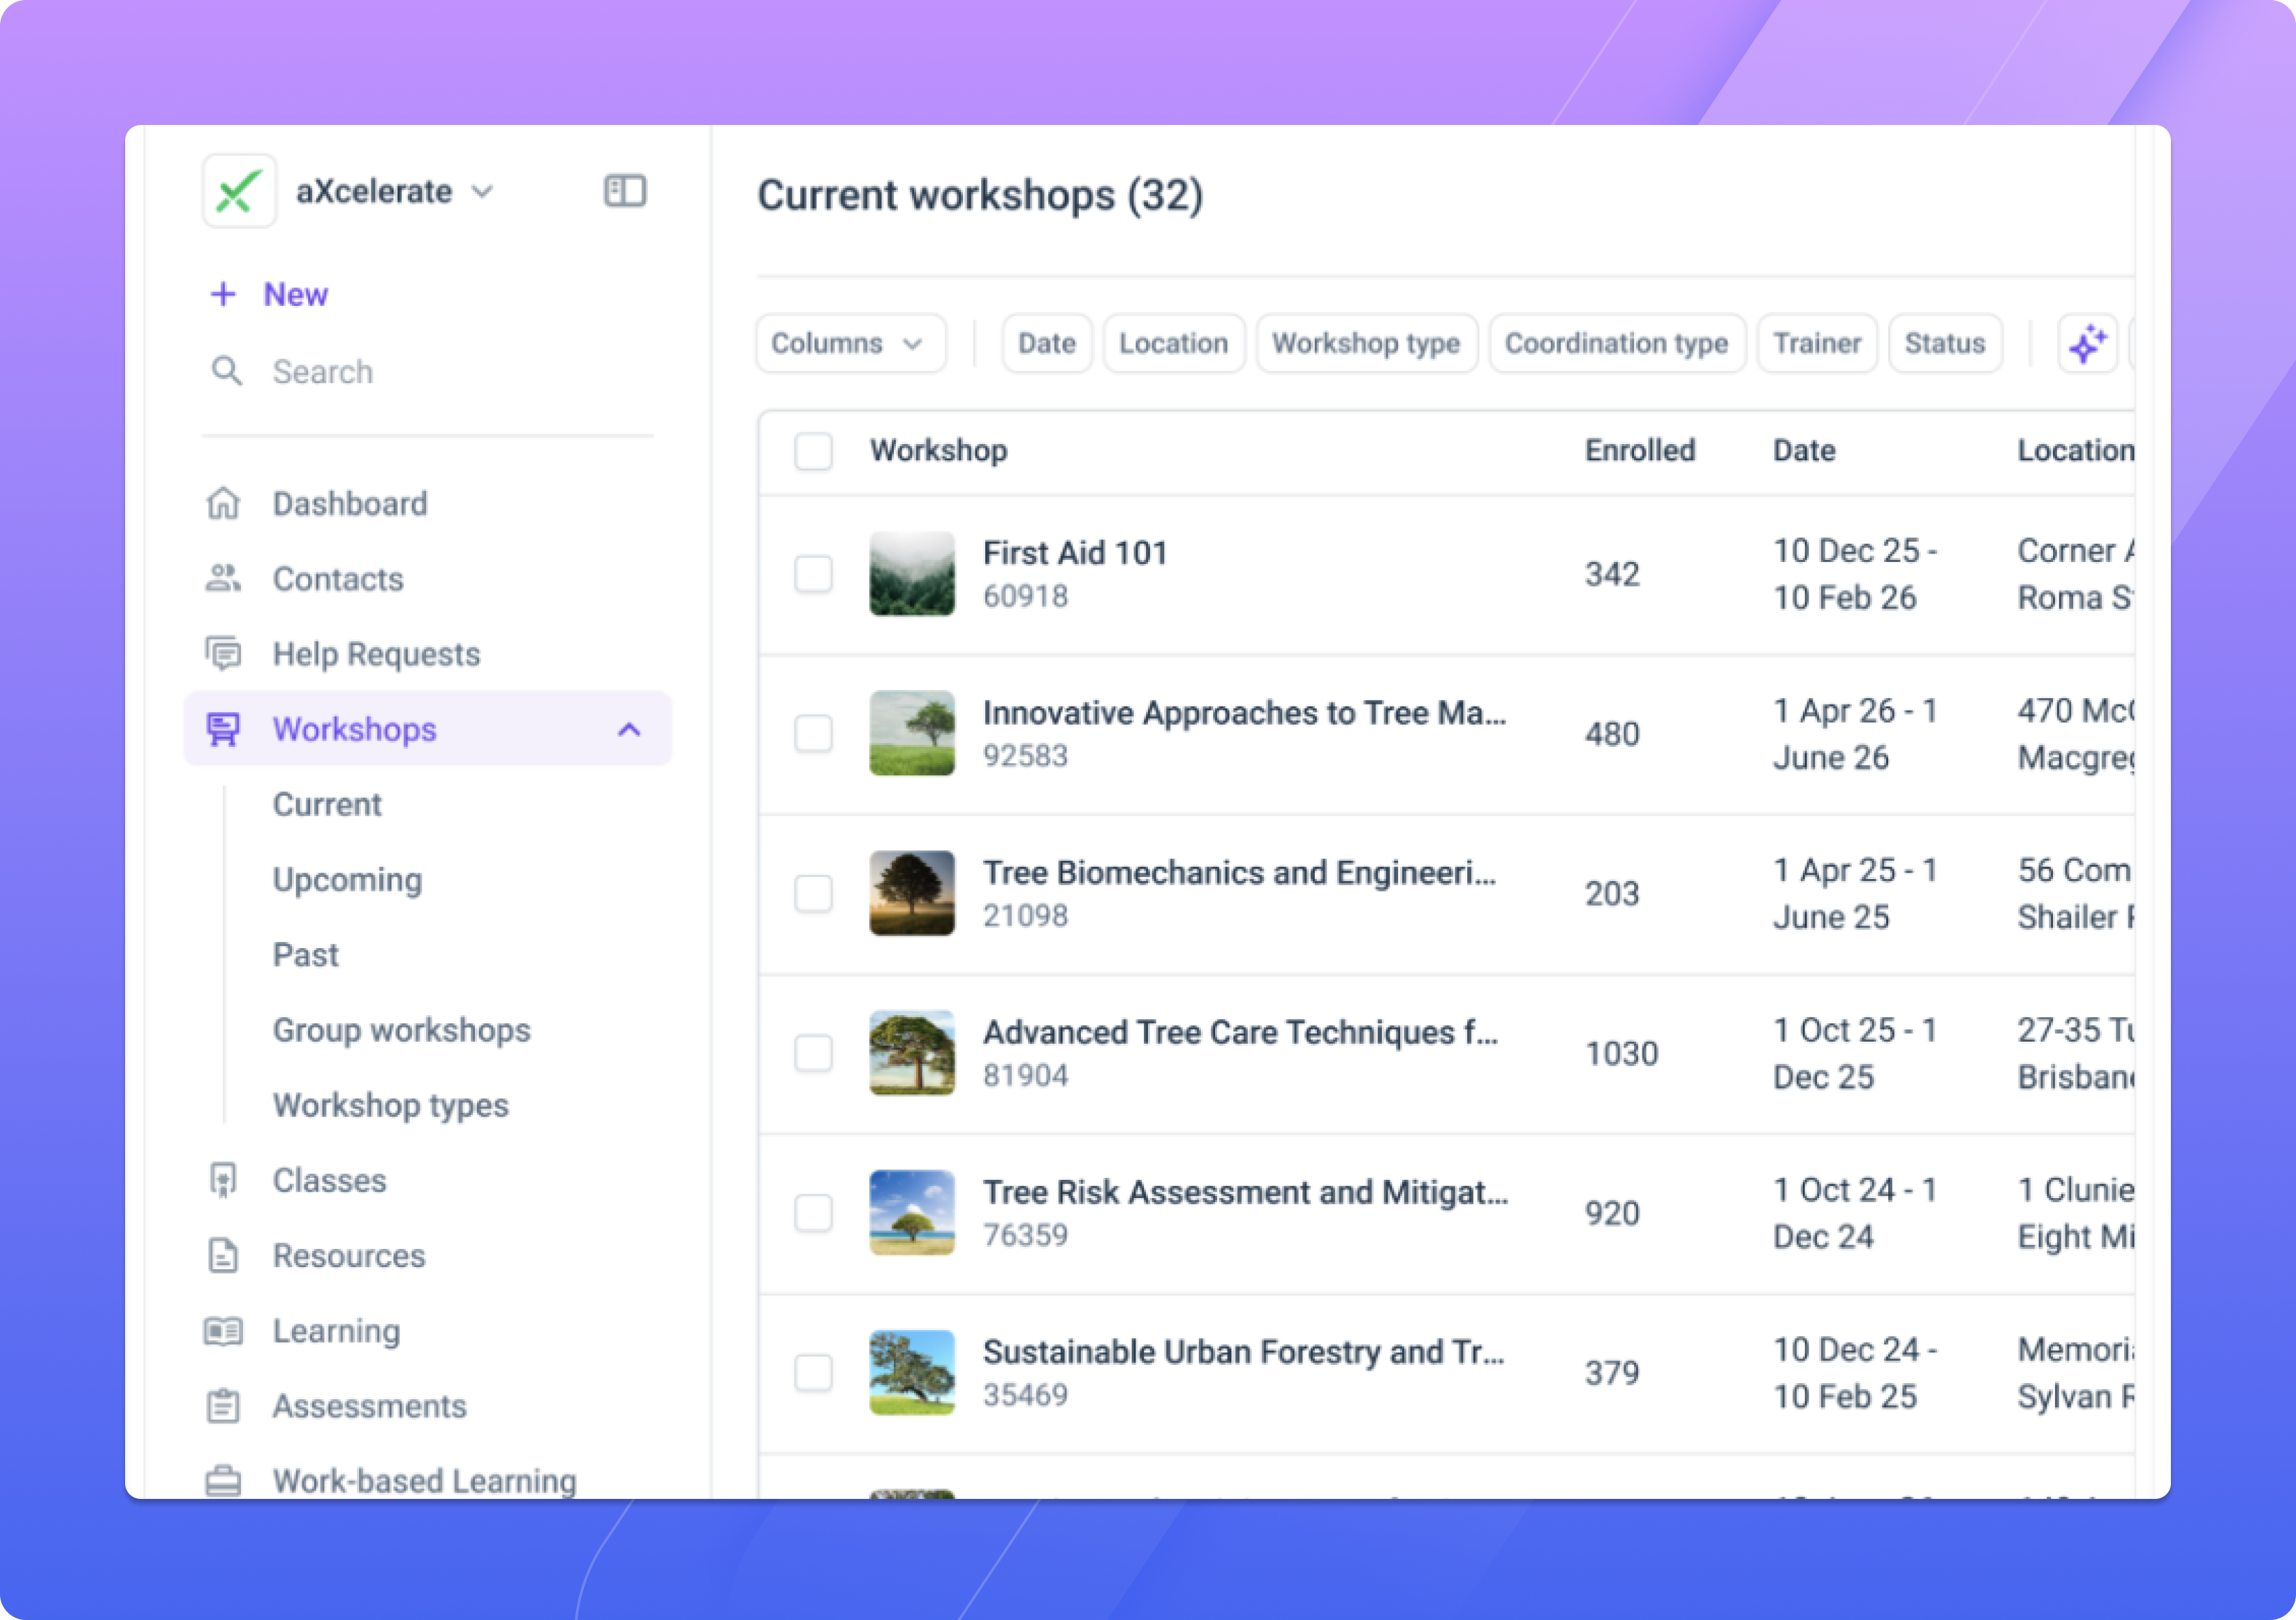The image size is (2296, 1620).
Task: Open the AI sparkle filter button
Action: pos(2087,344)
